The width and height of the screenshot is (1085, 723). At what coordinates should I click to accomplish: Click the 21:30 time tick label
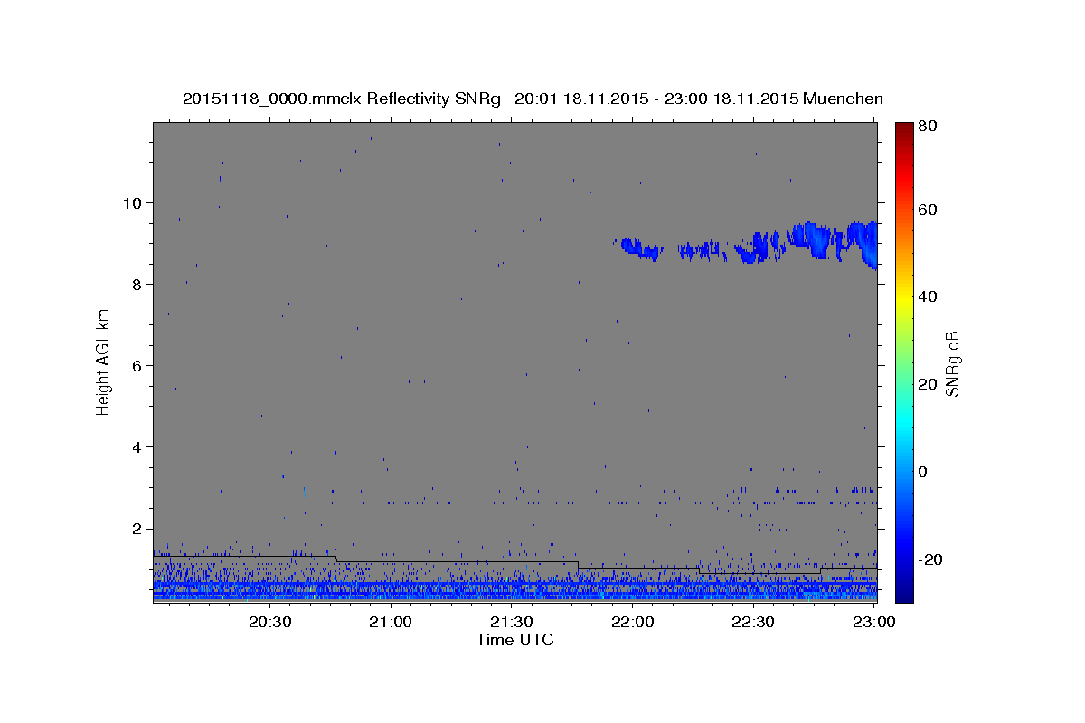tap(511, 622)
